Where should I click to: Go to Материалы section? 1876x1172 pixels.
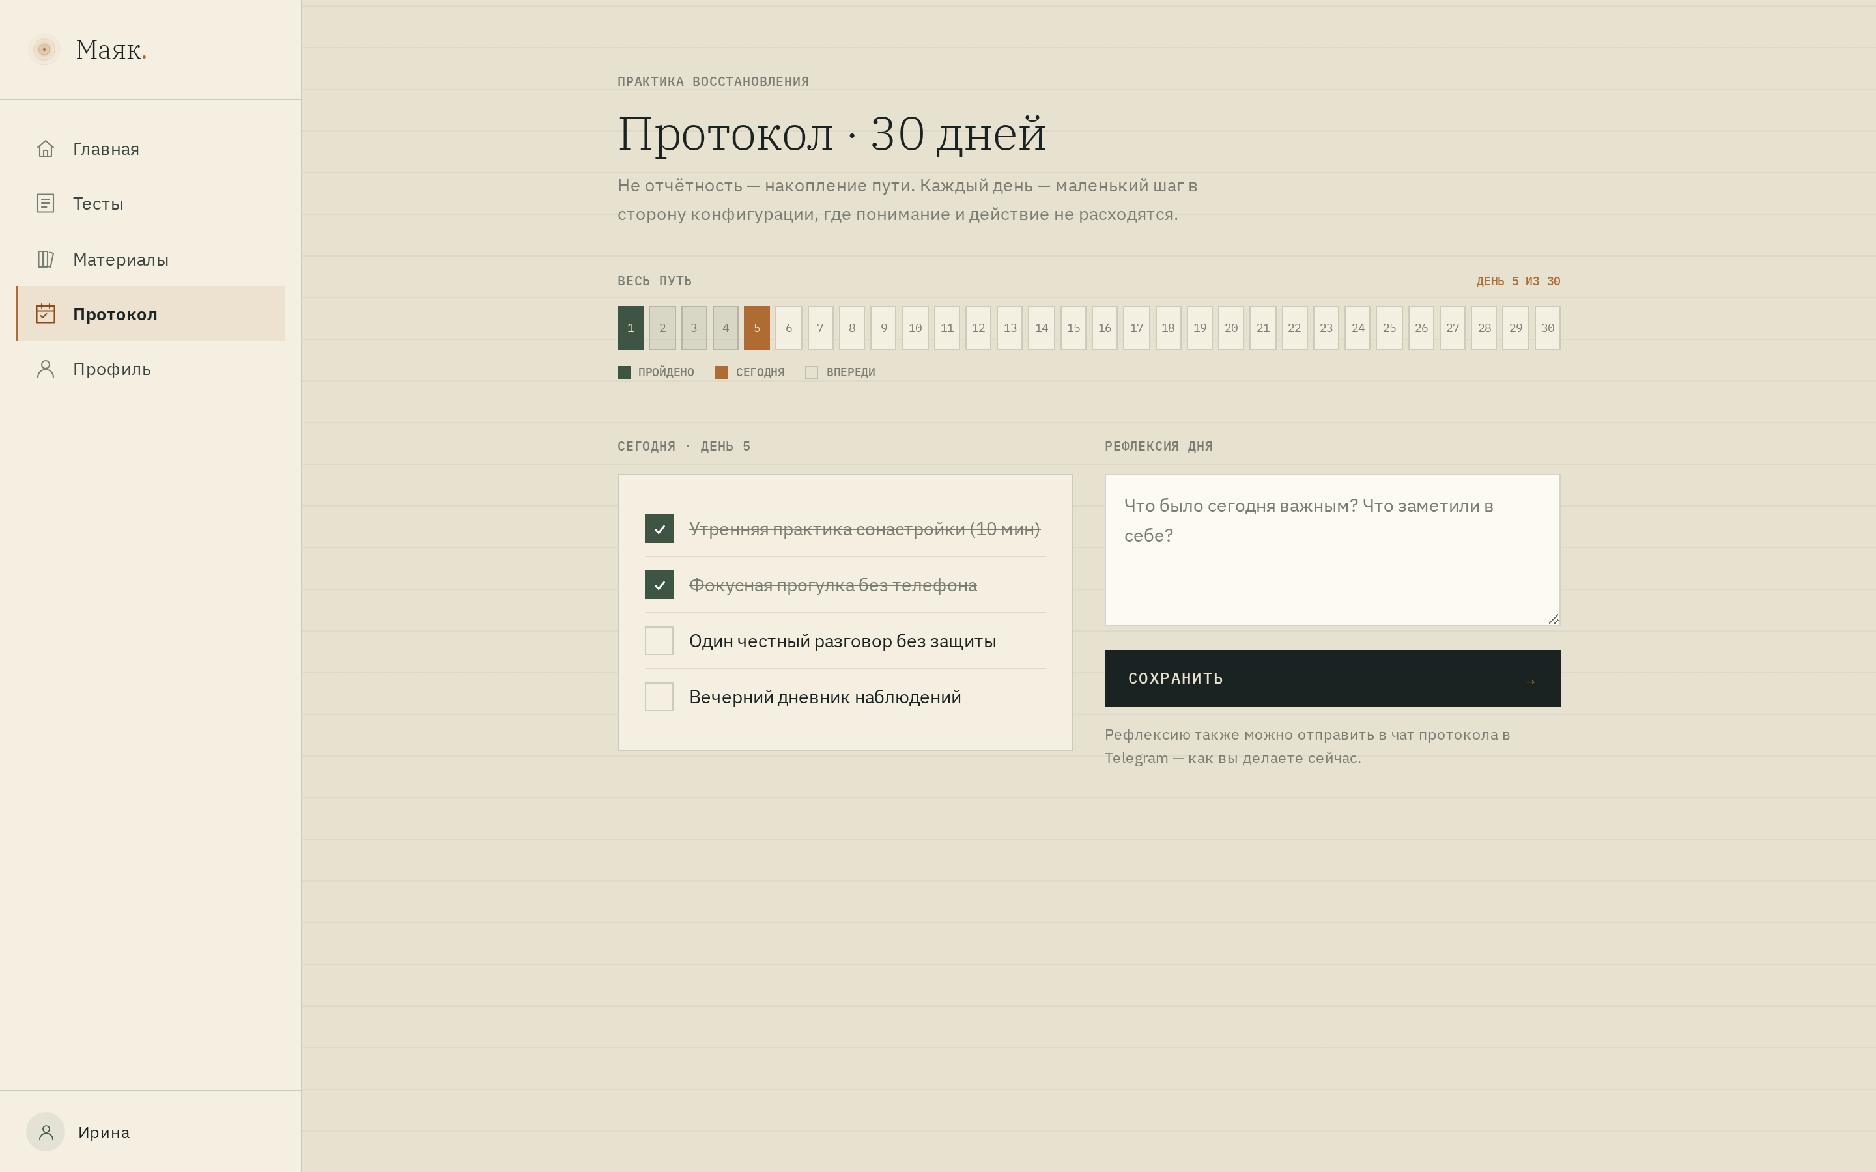tap(150, 259)
